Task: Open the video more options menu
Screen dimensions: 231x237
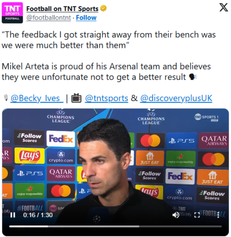Action: coord(218,215)
